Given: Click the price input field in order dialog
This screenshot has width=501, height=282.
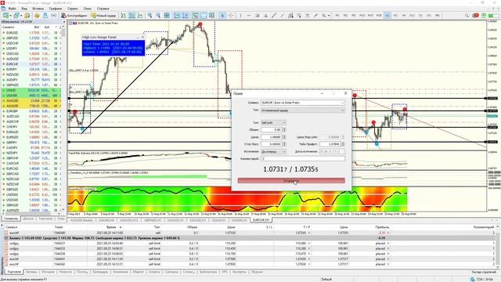Looking at the screenshot, I should click(272, 137).
